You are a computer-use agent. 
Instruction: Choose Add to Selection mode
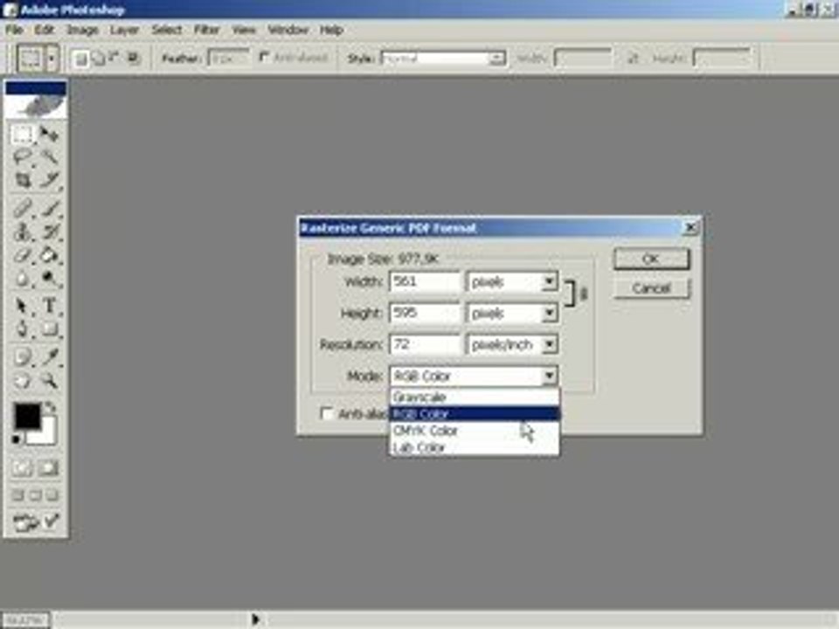(x=99, y=59)
